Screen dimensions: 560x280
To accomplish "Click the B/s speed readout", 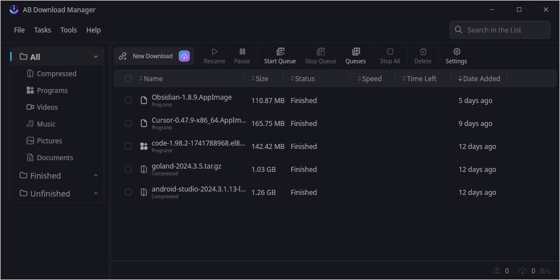I will (545, 270).
